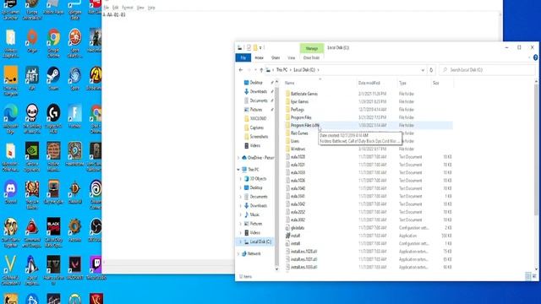Image resolution: width=541 pixels, height=304 pixels.
Task: Open the Factorio desktop shortcut
Action: [74, 230]
